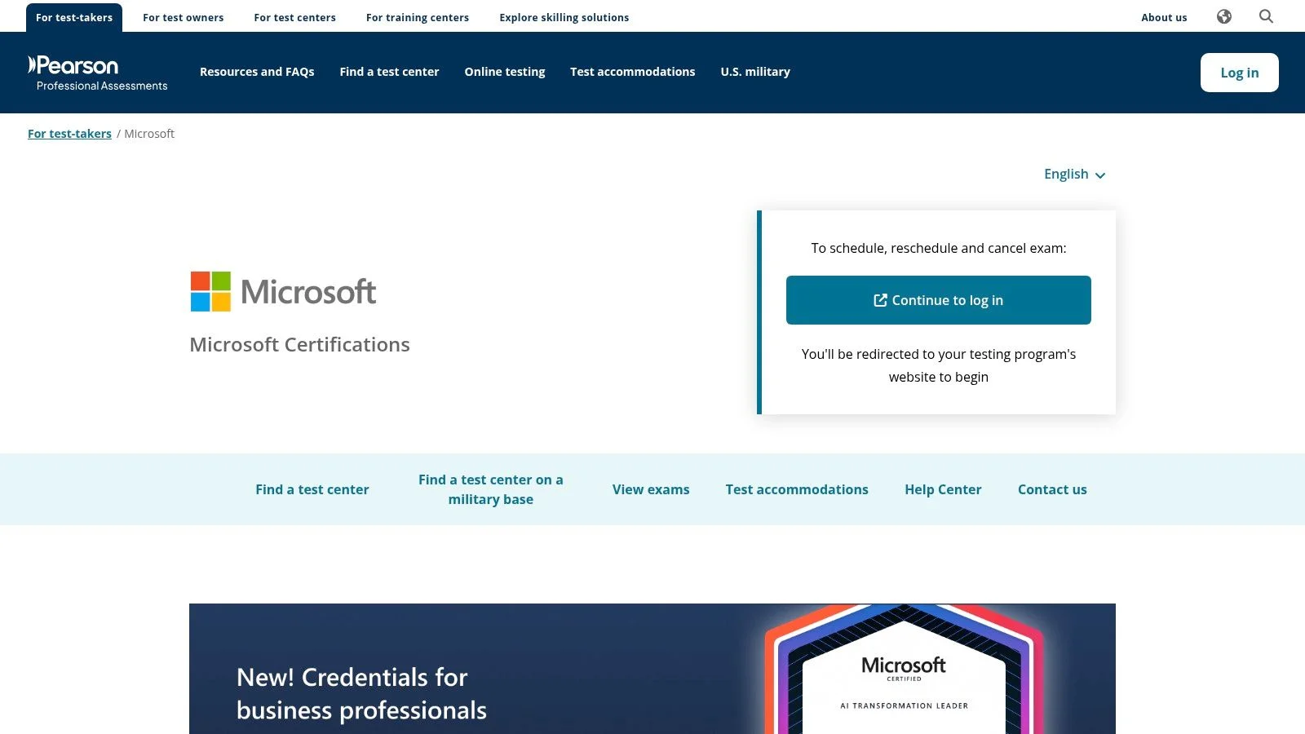The image size is (1305, 734).
Task: Click the About us link
Action: coord(1164,17)
